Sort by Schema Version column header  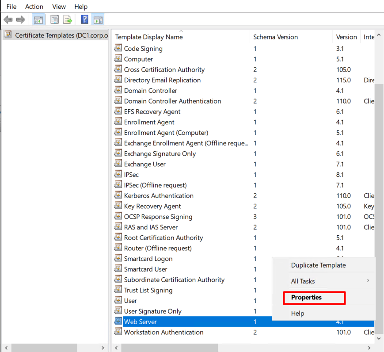pyautogui.click(x=275, y=37)
